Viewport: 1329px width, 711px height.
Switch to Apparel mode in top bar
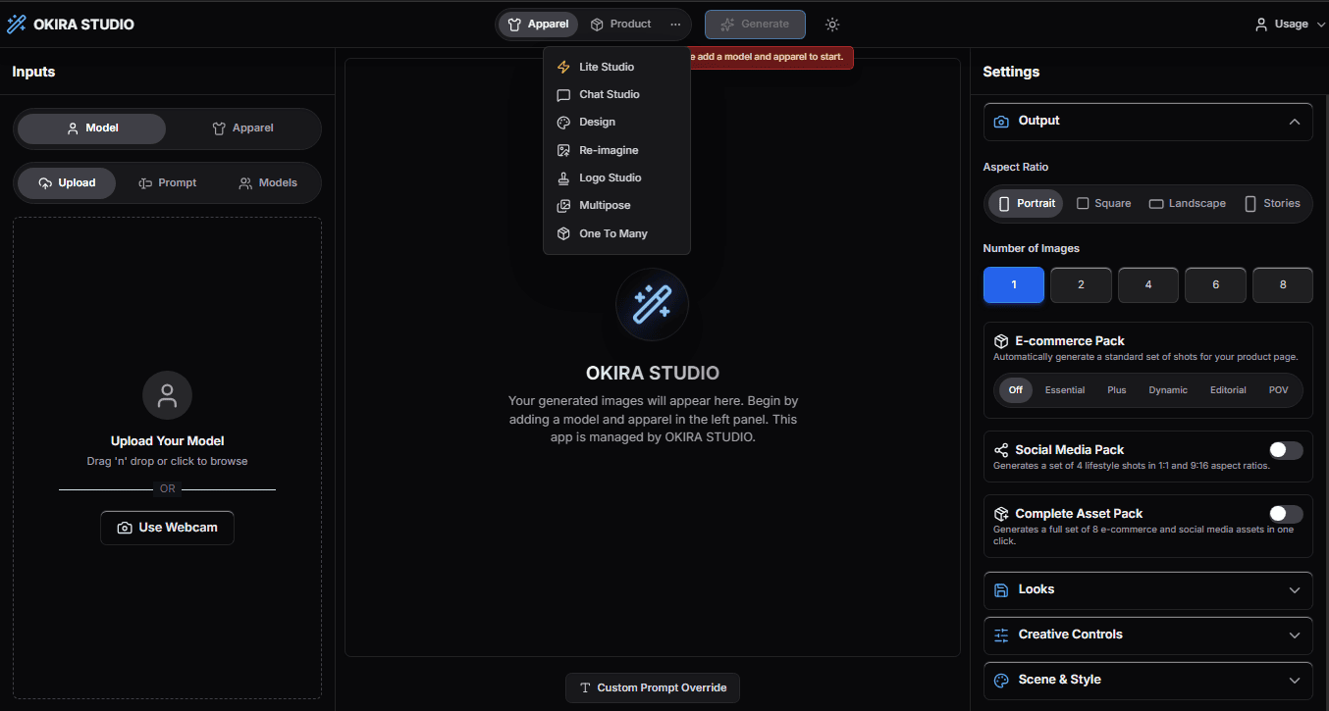pyautogui.click(x=538, y=25)
